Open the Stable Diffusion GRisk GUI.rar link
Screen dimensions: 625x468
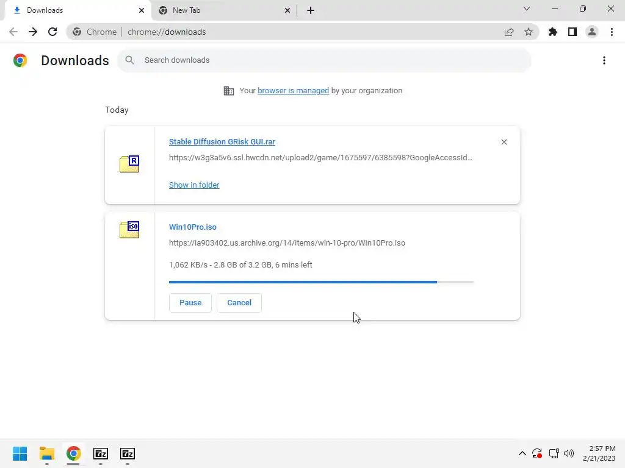click(x=222, y=141)
